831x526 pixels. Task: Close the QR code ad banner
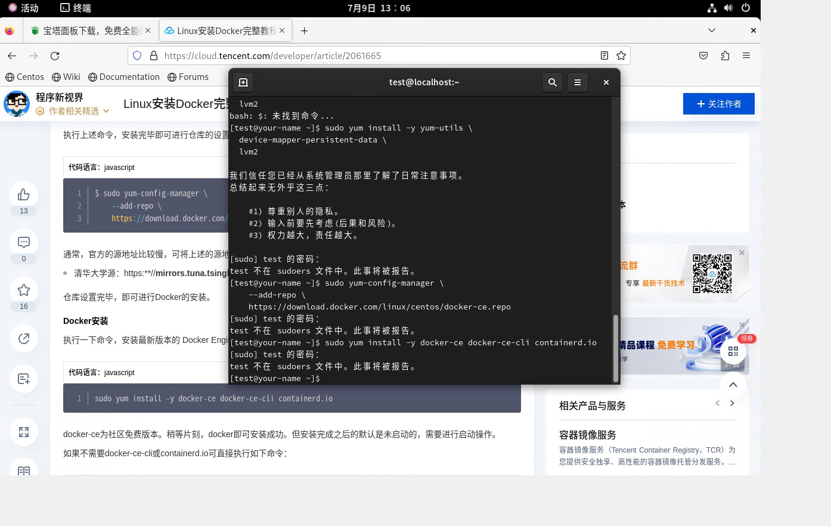(x=742, y=253)
